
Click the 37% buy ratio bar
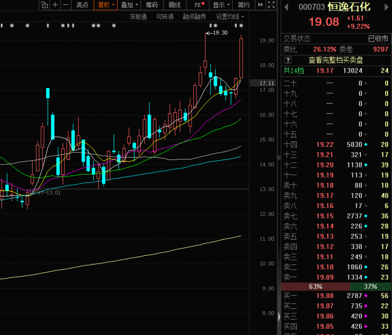(370, 286)
